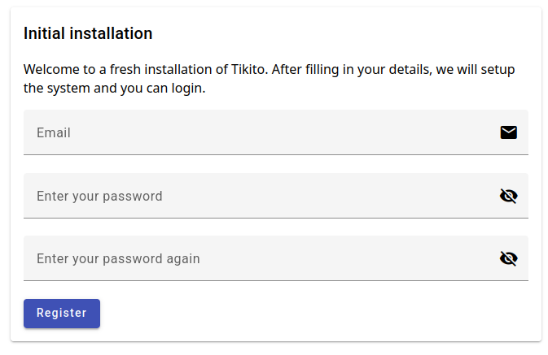Click the word 'Tikito' in welcome text
This screenshot has height=355, width=548.
[249, 69]
